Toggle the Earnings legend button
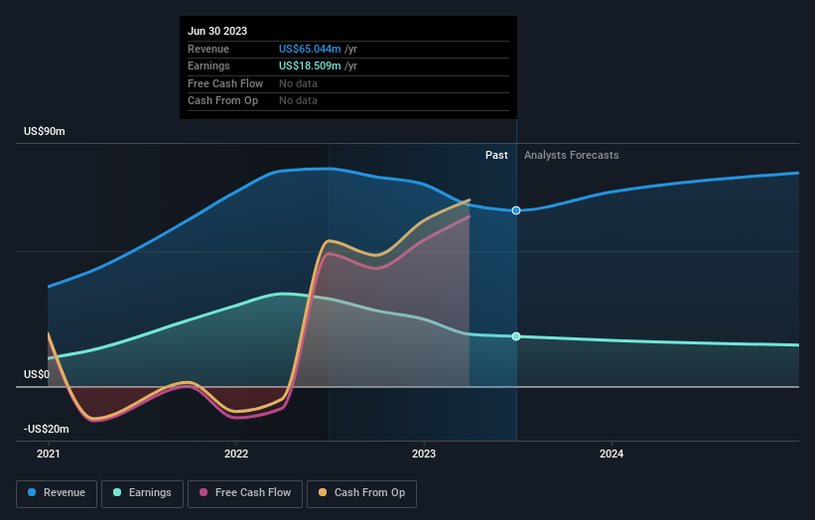 pos(142,493)
